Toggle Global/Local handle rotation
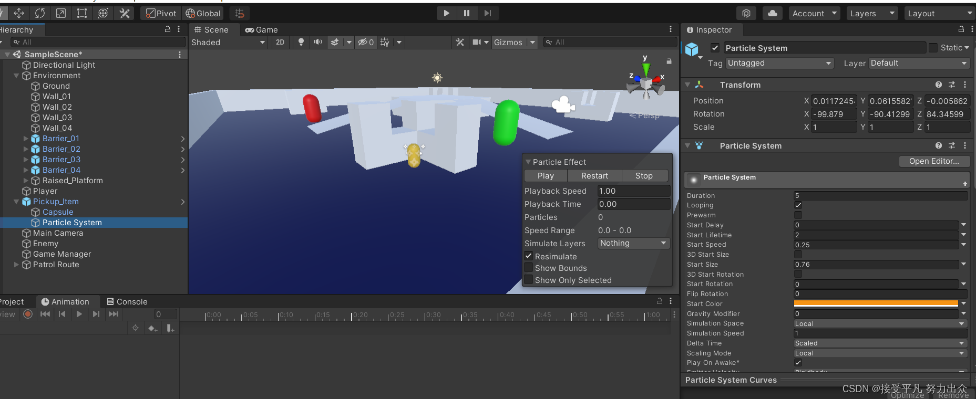The width and height of the screenshot is (976, 399). (203, 13)
